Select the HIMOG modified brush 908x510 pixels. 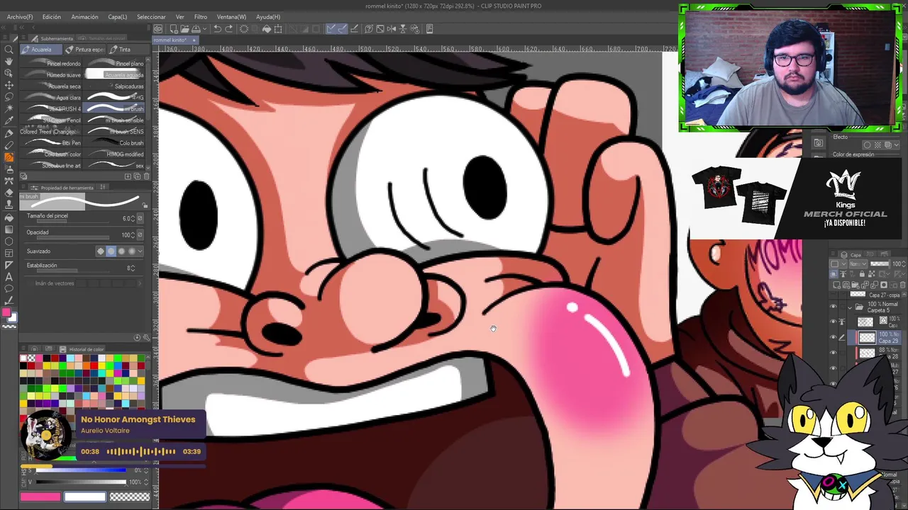coord(115,154)
